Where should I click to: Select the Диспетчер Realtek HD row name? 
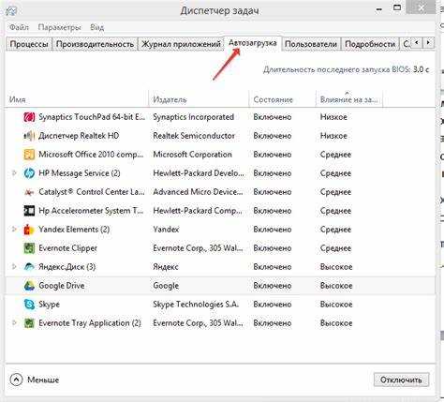tap(79, 136)
